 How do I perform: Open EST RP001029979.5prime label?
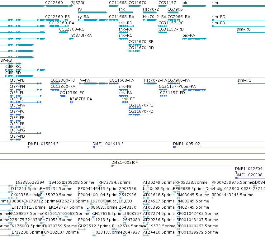point(197,232)
